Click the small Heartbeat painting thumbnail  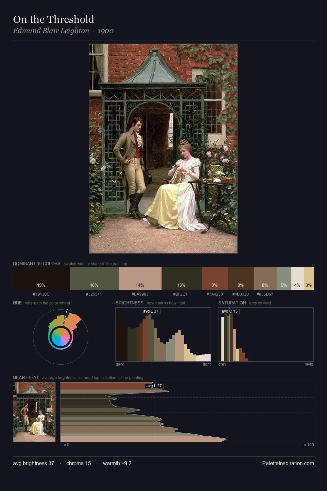(x=34, y=412)
